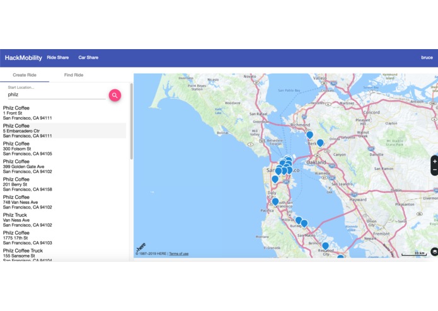Click the map marker near Richmond
This screenshot has width=438, height=311.
pos(310,135)
